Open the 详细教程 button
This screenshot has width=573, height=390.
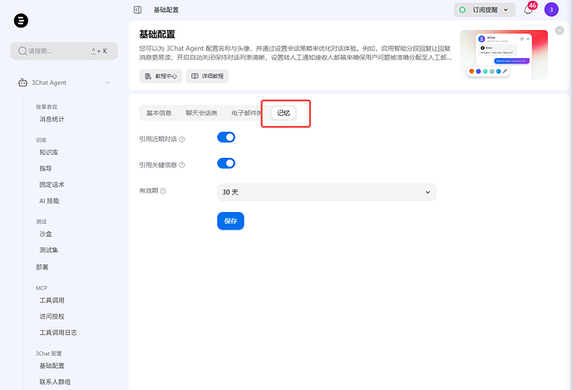tap(207, 76)
